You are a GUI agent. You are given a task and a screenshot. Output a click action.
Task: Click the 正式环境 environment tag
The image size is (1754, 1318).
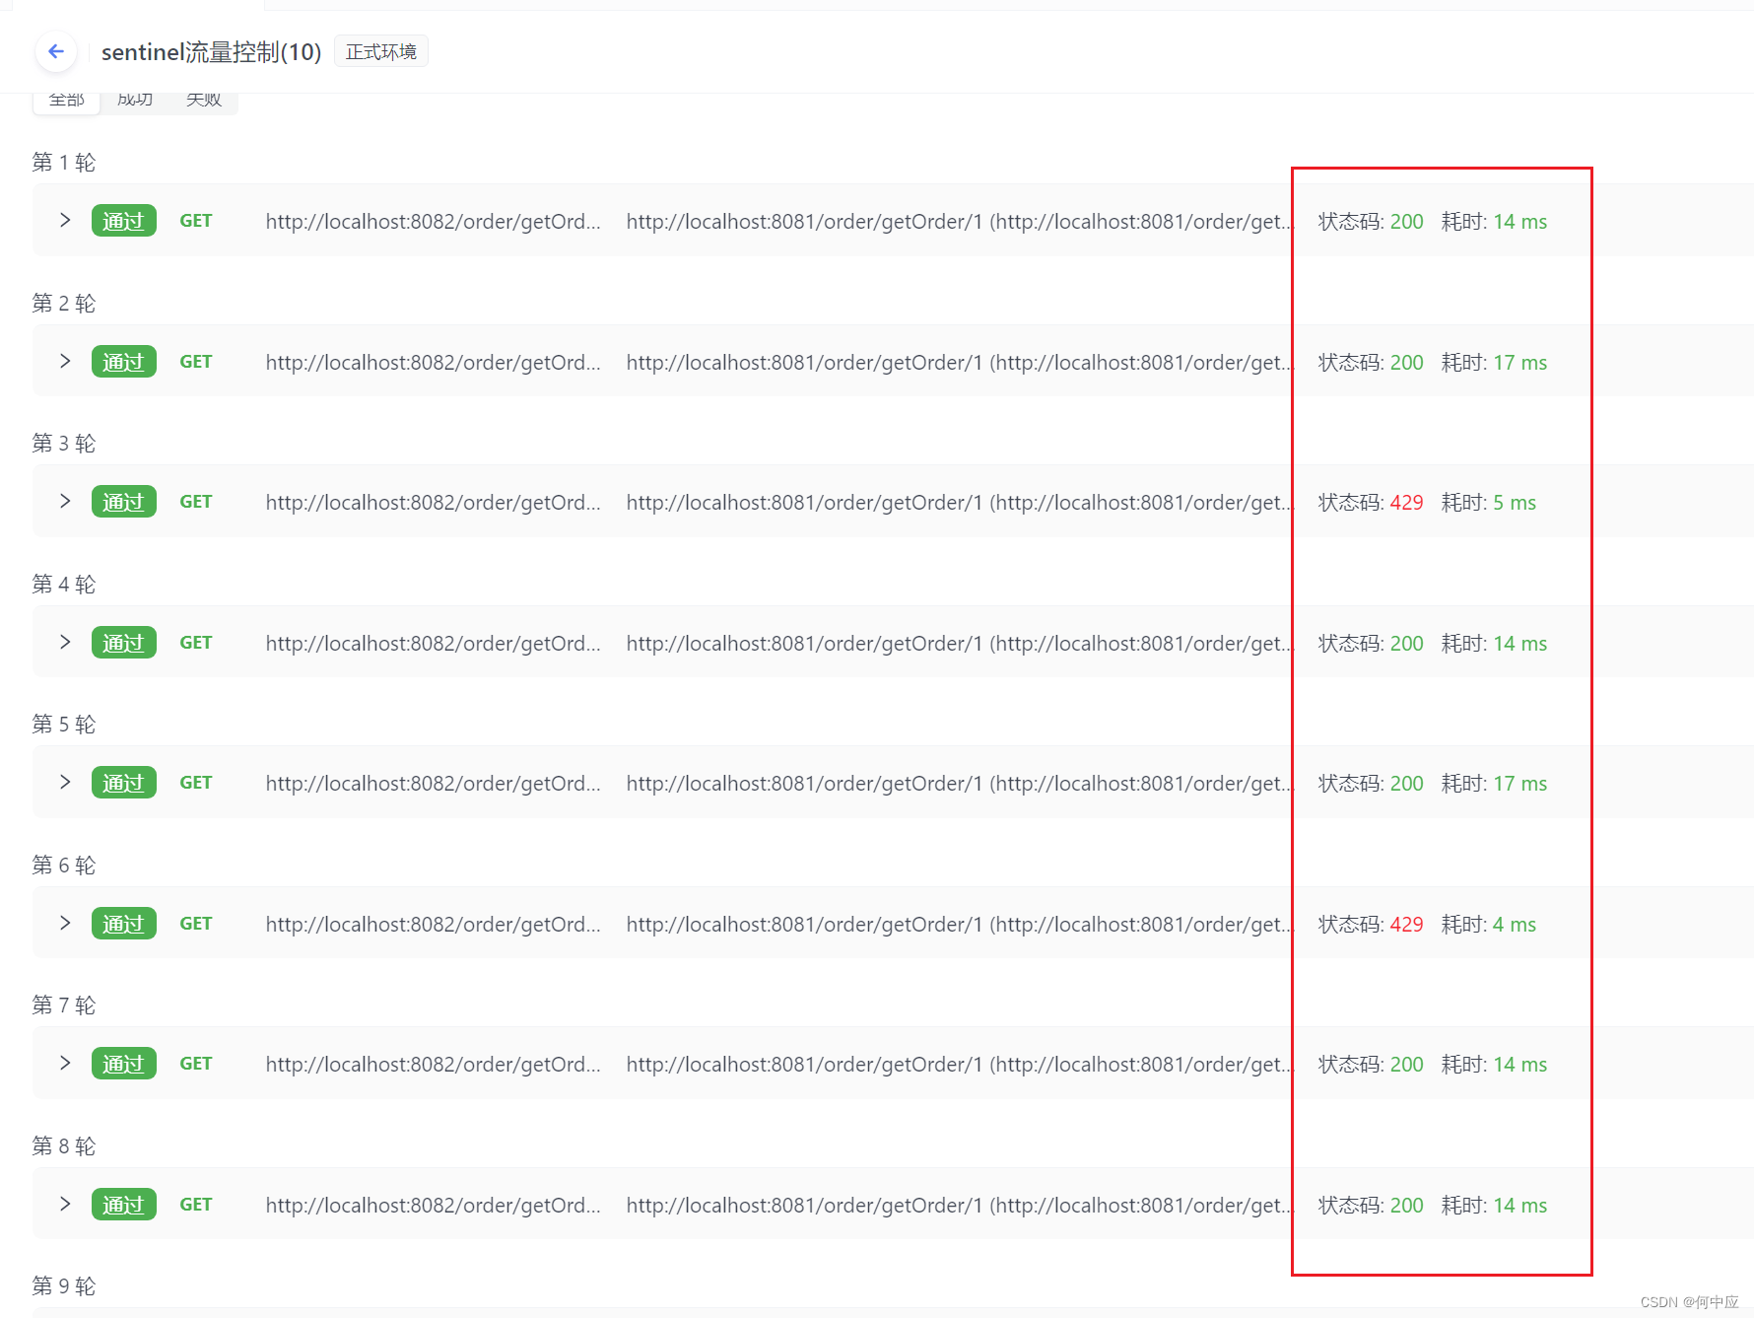(381, 51)
